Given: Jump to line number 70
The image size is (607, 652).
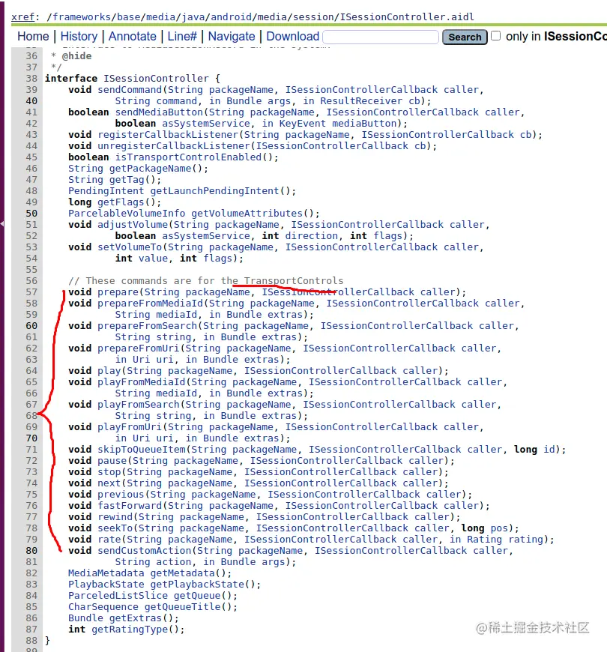Looking at the screenshot, I should click(31, 438).
